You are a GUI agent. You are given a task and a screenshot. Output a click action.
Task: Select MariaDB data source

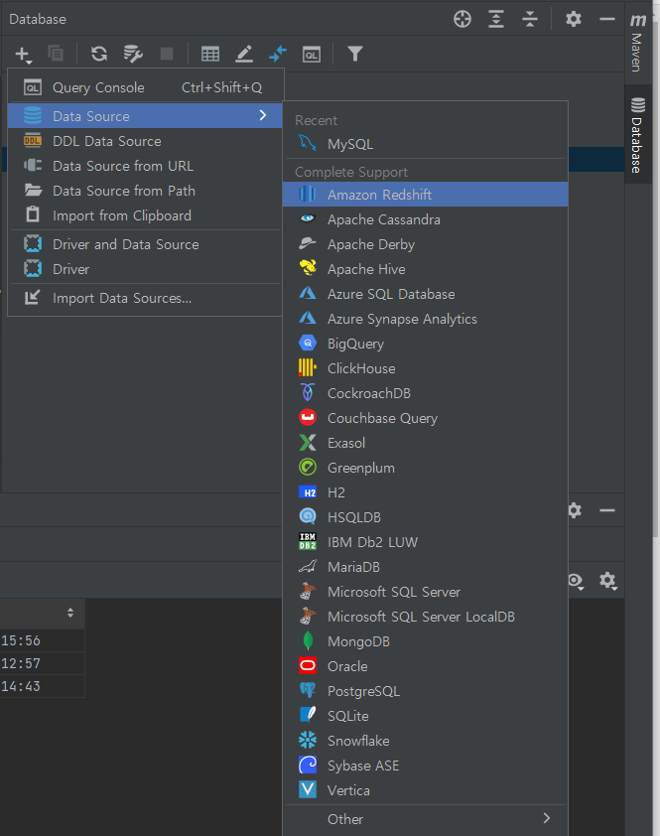point(425,567)
